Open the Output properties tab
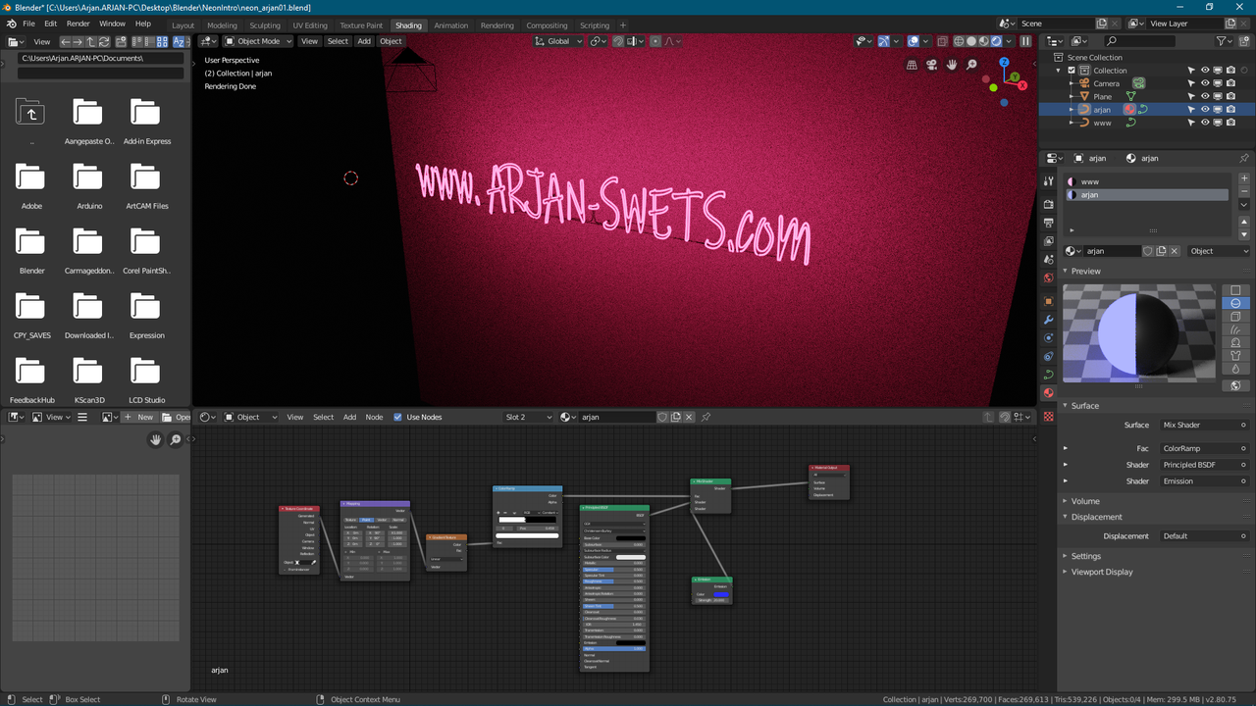This screenshot has height=706, width=1256. [x=1048, y=223]
